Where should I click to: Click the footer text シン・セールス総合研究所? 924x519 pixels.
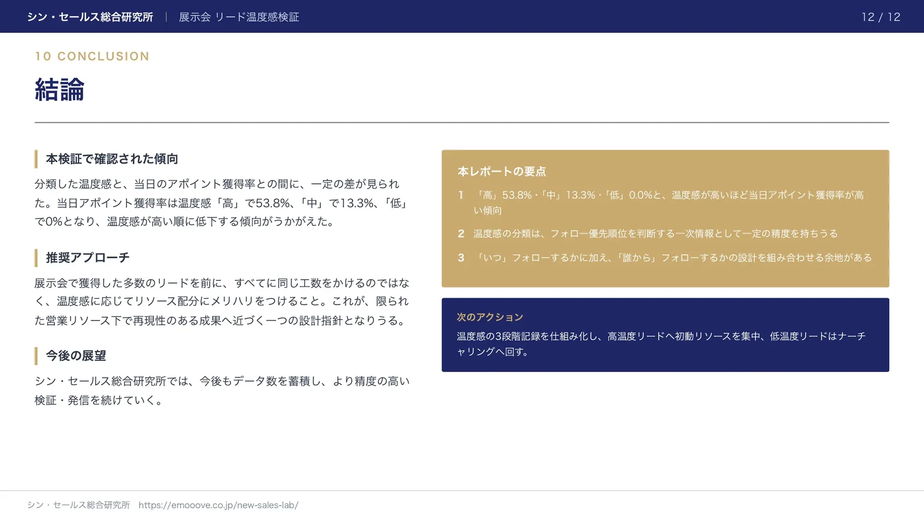pyautogui.click(x=79, y=505)
